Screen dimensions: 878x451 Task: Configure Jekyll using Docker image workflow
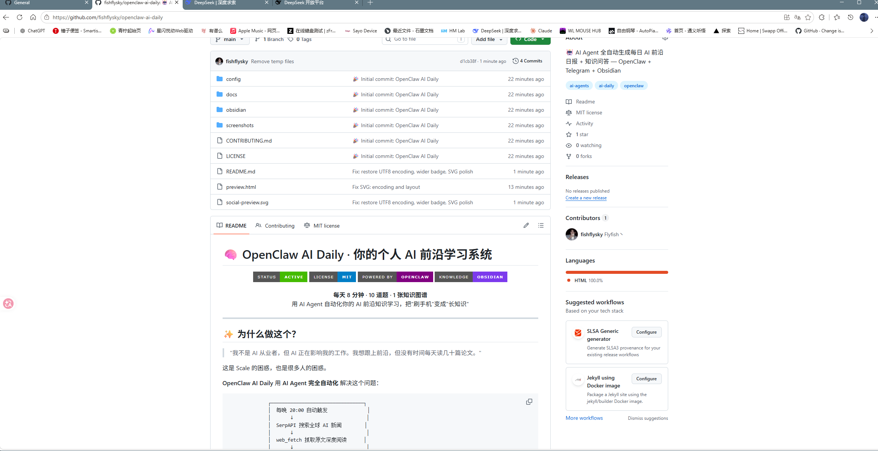[x=646, y=379]
